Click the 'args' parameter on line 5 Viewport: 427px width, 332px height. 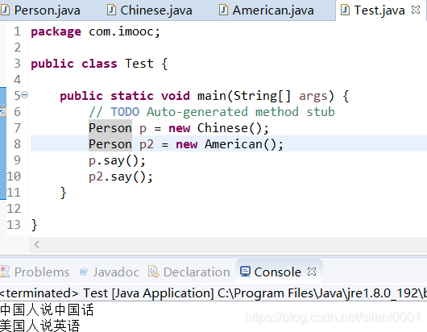click(x=313, y=96)
